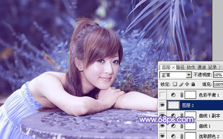Show the hidden 色彩平衡 1 layer
This screenshot has width=223, height=139.
click(x=162, y=95)
